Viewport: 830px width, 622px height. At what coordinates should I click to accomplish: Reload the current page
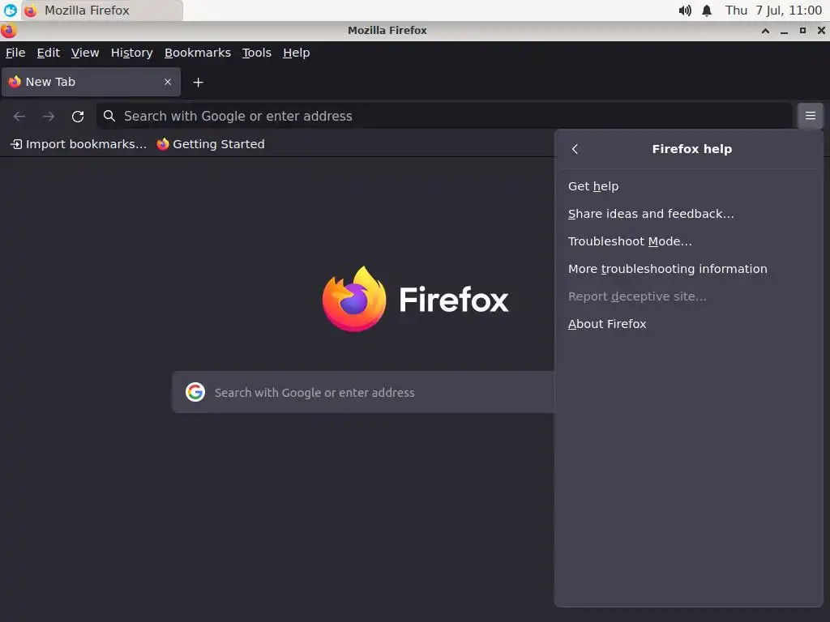(x=78, y=117)
